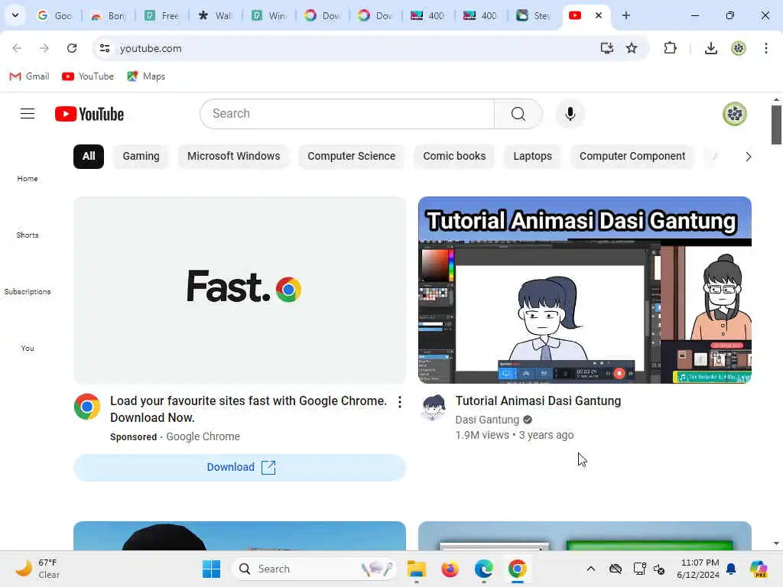Go forward in browser history
The height and width of the screenshot is (587, 783).
click(x=44, y=48)
